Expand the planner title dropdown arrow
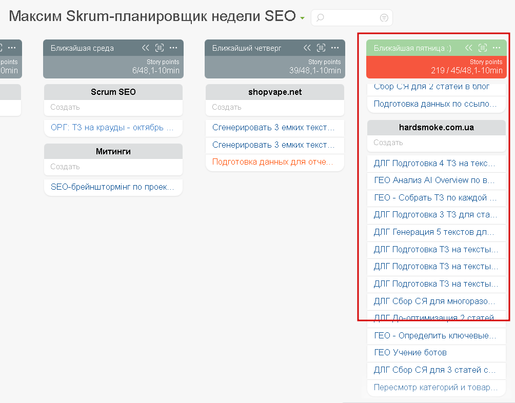The height and width of the screenshot is (403, 515). (303, 18)
